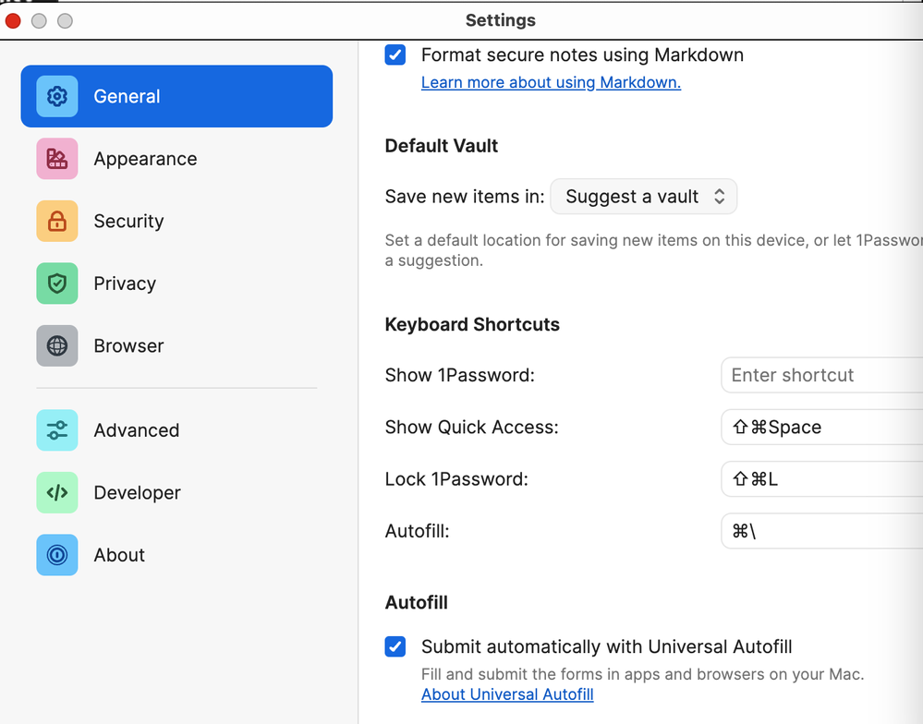Click the Privacy shield icon

point(57,284)
